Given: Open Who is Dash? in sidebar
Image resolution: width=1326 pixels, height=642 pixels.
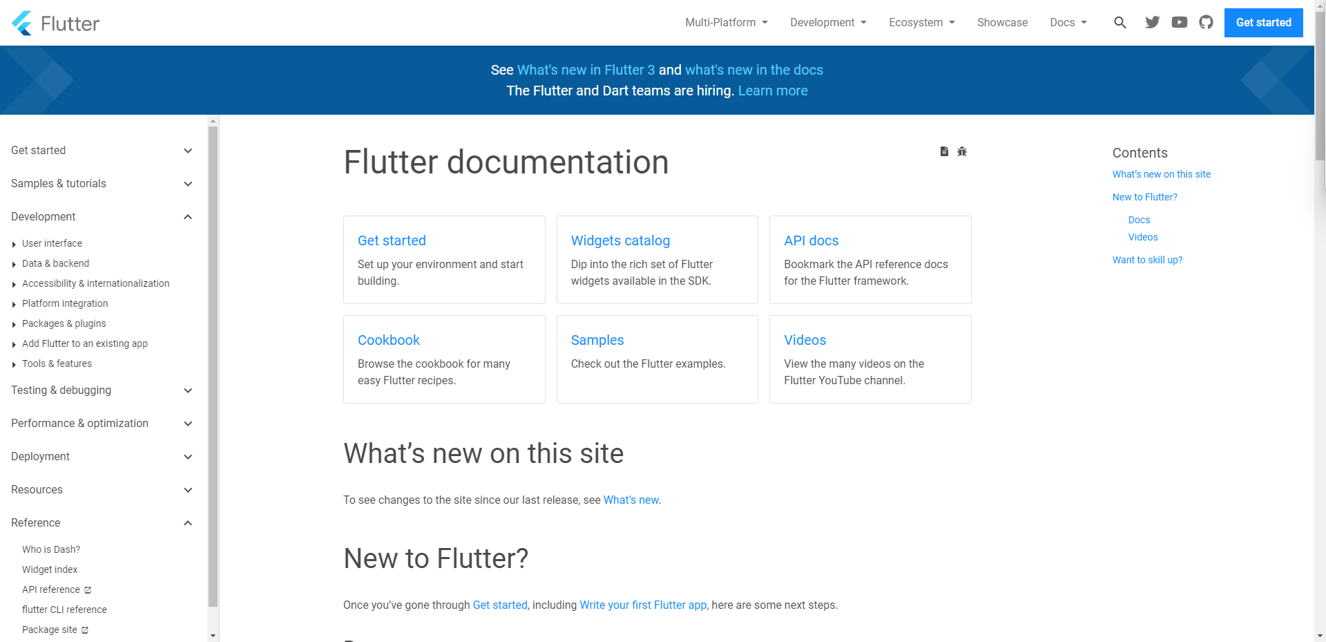Looking at the screenshot, I should pos(51,549).
